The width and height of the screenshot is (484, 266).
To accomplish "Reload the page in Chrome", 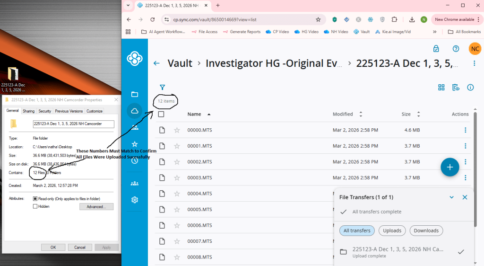I will click(x=153, y=19).
